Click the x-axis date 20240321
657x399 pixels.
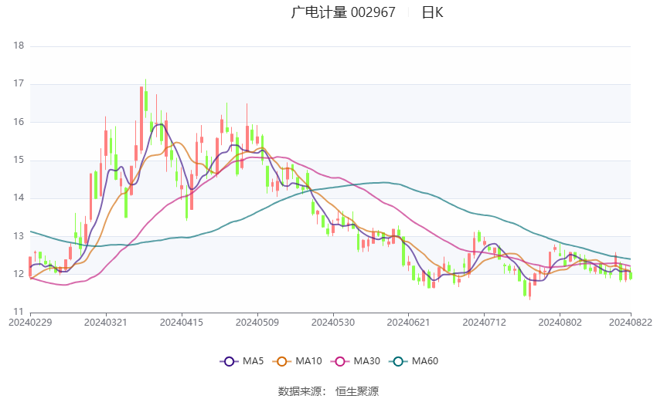click(106, 323)
